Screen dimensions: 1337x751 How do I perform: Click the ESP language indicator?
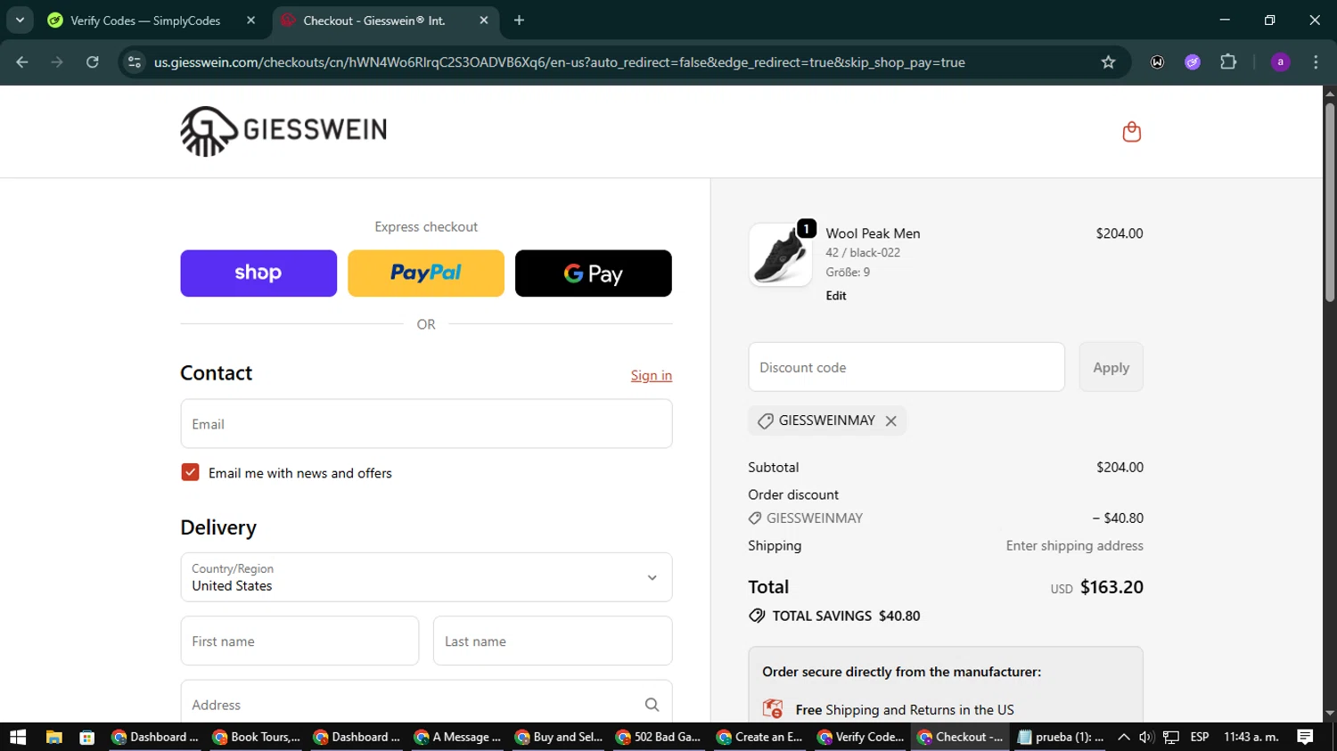point(1200,737)
